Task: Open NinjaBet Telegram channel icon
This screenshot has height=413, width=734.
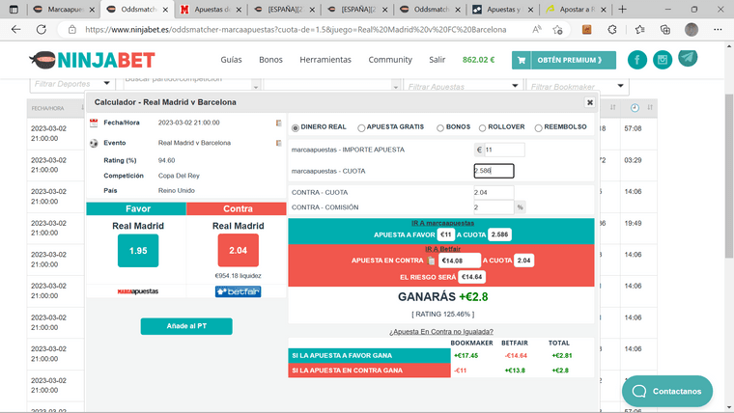Action: 688,58
